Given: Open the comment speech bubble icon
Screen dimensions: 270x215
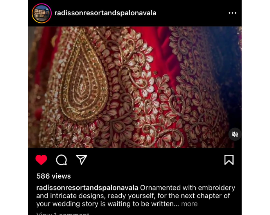Looking at the screenshot, I should pyautogui.click(x=61, y=160).
